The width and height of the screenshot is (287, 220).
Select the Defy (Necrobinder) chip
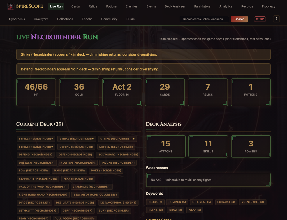[x=77, y=211]
